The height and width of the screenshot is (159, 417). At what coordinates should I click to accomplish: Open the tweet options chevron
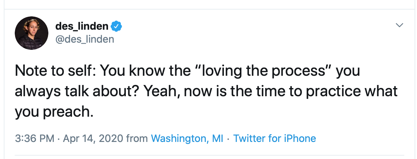point(400,26)
